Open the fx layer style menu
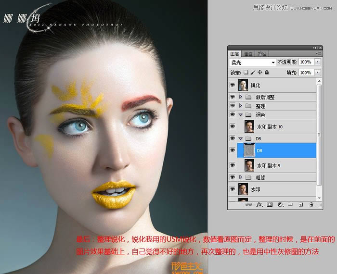Viewport: 337px width, 274px height. (259, 204)
